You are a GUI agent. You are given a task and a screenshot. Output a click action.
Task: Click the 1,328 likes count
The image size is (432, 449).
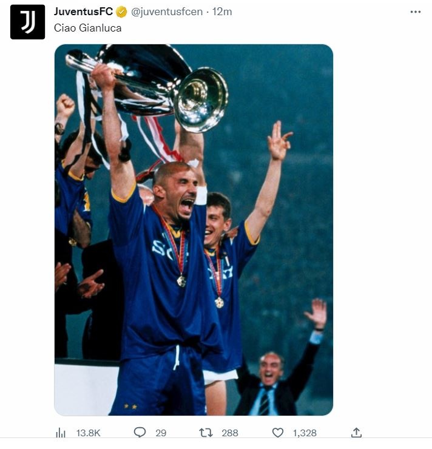click(303, 433)
